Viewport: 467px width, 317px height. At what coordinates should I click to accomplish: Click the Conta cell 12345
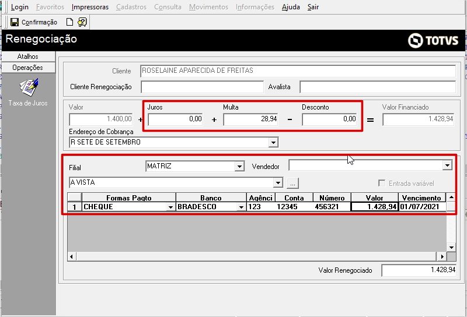pos(294,207)
